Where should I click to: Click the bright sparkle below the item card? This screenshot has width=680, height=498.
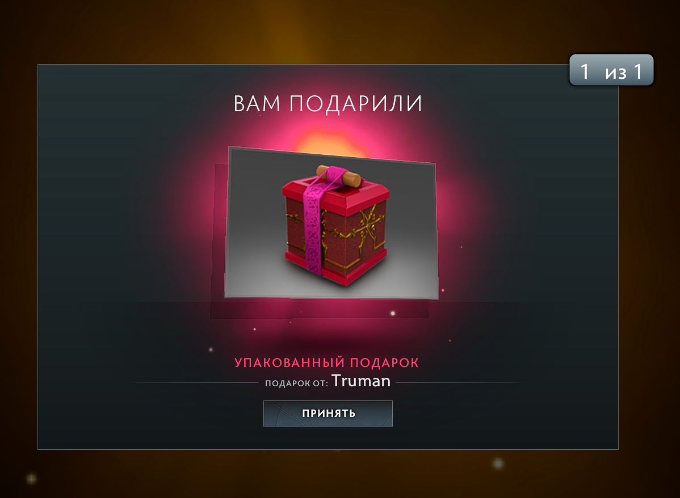pyautogui.click(x=393, y=313)
